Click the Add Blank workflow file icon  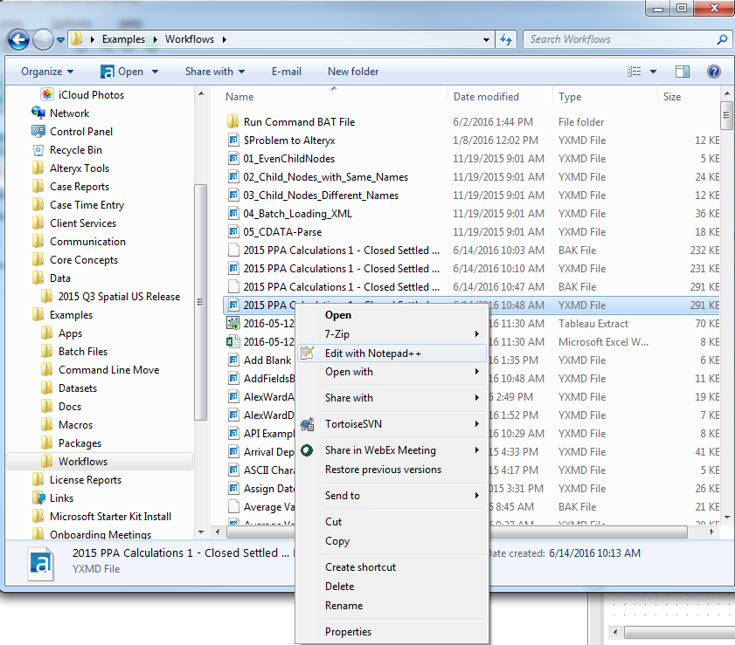click(x=233, y=360)
